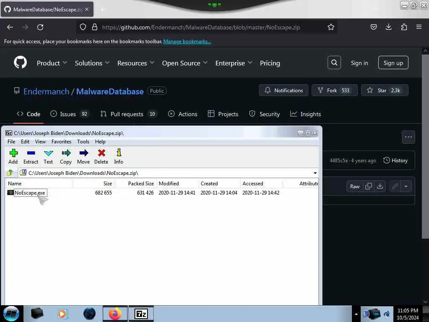Open the Firefox extensions icon

pos(404,27)
